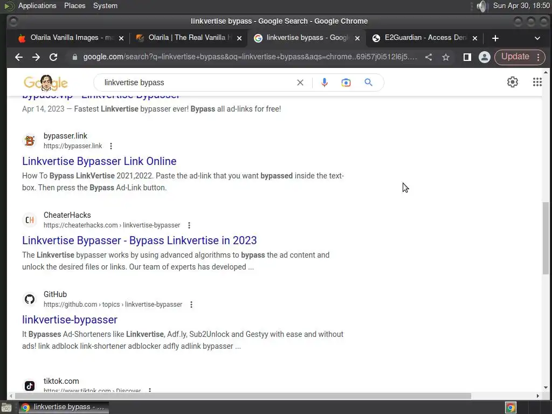Open Google quick settings gear
Viewport: 552px width, 414px height.
[512, 82]
